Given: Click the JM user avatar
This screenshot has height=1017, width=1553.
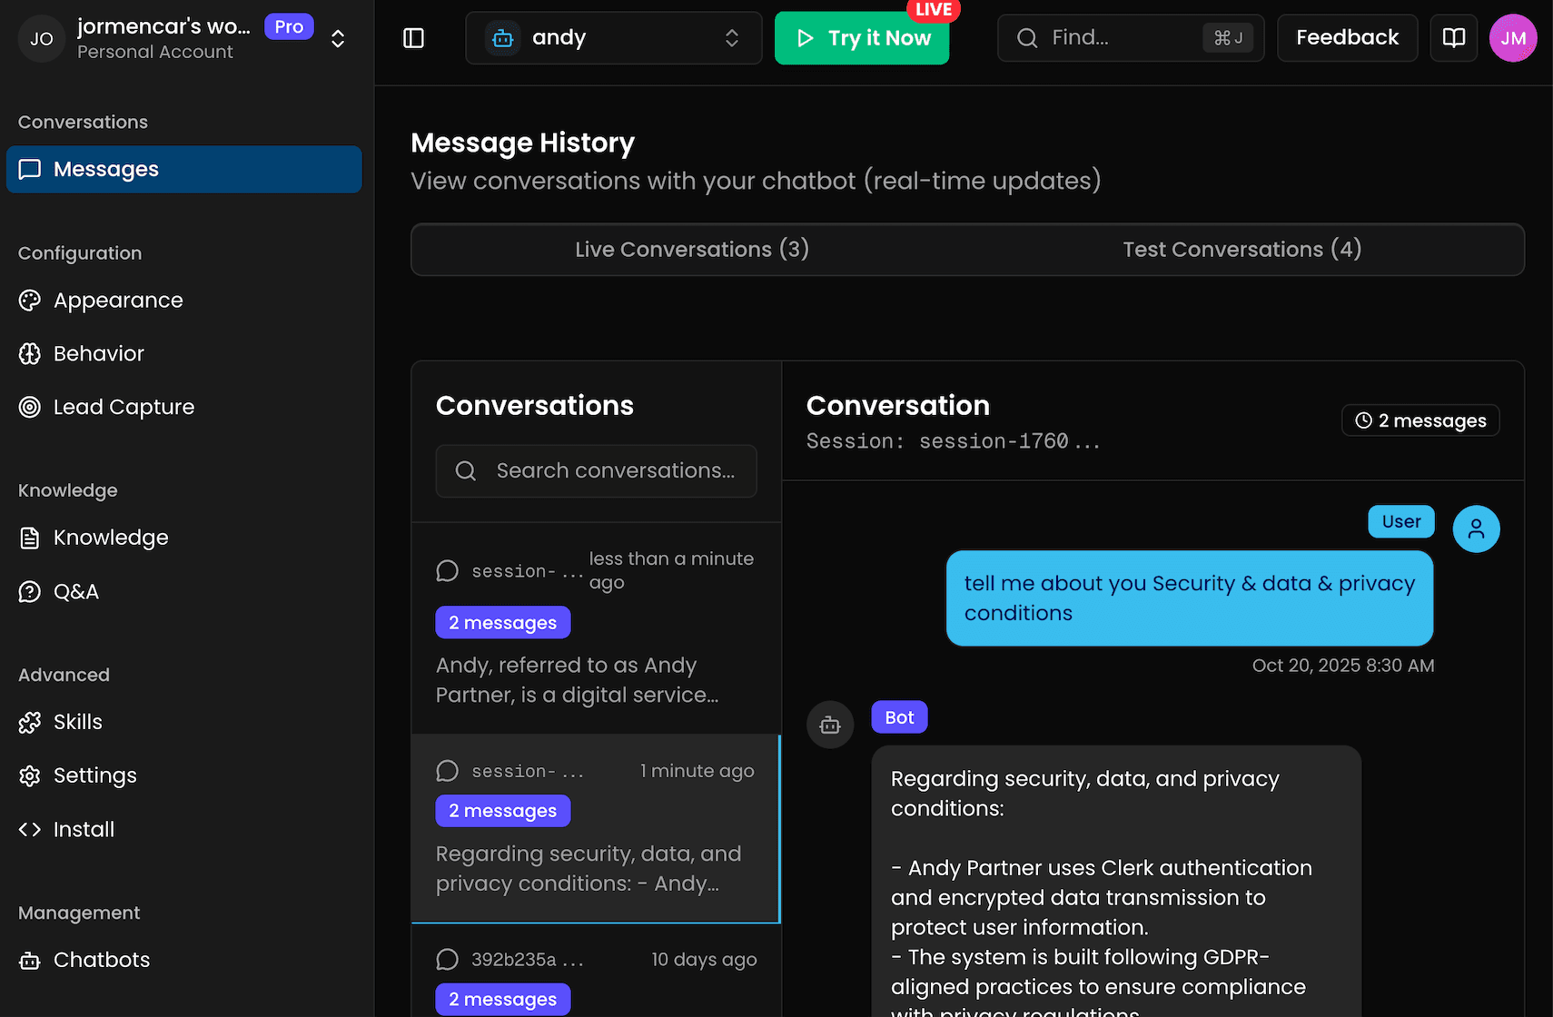Looking at the screenshot, I should 1512,38.
